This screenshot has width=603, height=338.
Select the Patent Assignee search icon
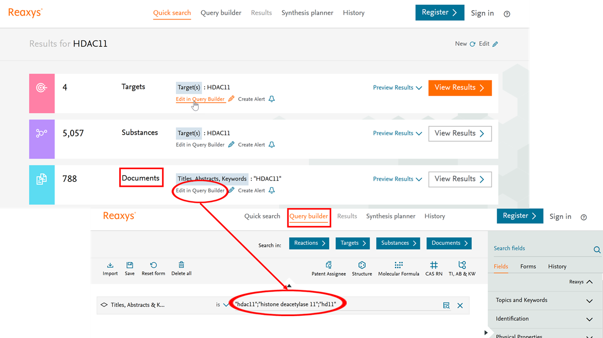(x=329, y=265)
